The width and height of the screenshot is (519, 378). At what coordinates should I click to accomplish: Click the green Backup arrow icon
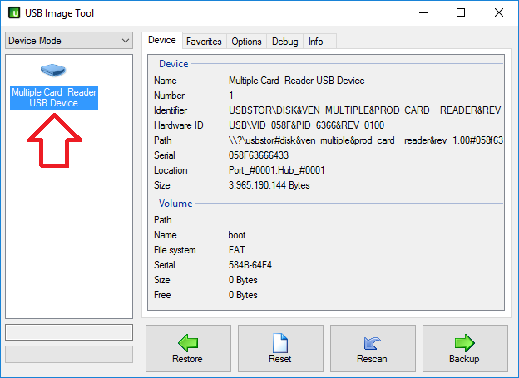pos(465,342)
